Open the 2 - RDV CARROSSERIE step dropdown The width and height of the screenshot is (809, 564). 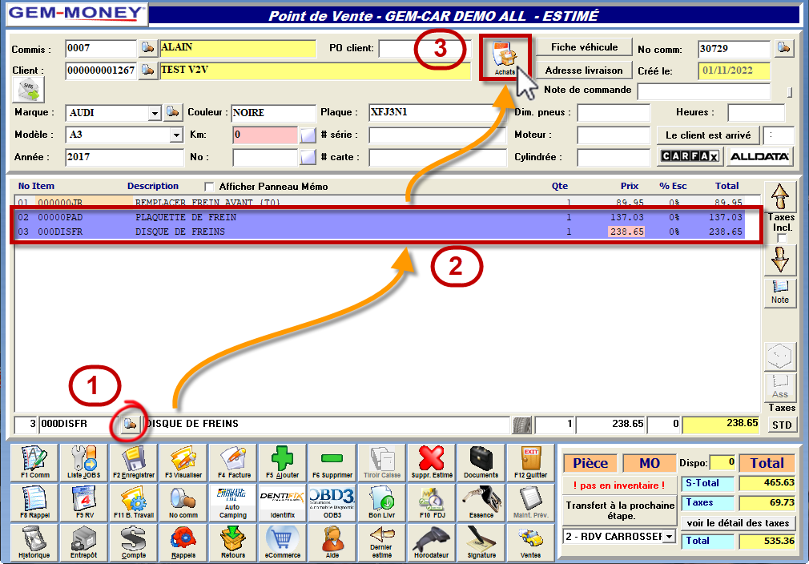(669, 537)
